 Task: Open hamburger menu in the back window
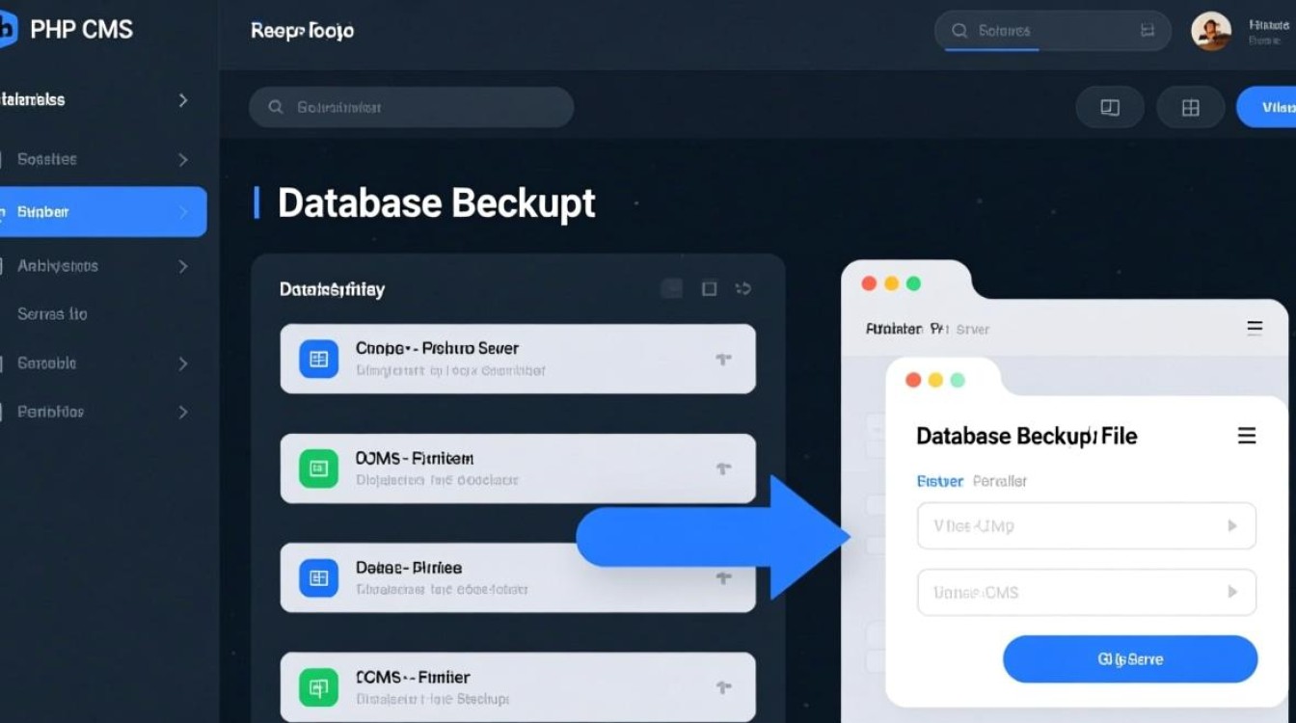(1255, 328)
